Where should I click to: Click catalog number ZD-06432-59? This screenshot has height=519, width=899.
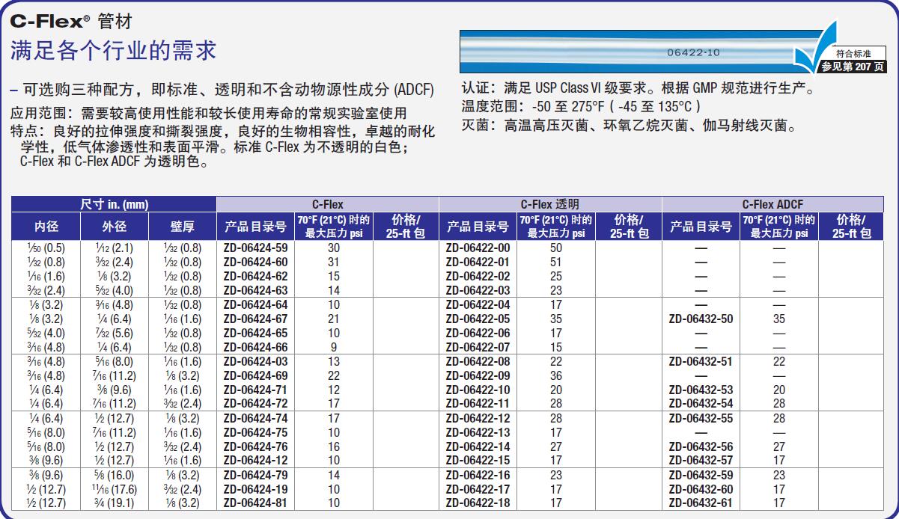pos(701,475)
